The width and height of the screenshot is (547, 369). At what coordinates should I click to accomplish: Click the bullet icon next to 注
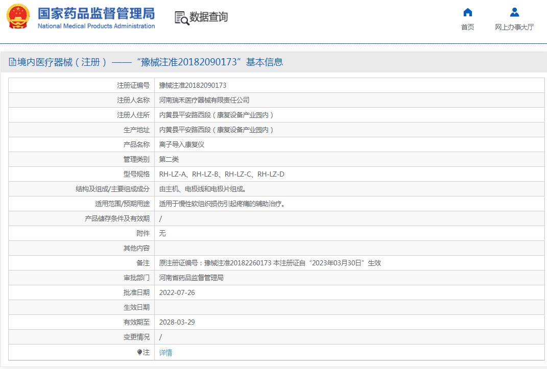(139, 352)
